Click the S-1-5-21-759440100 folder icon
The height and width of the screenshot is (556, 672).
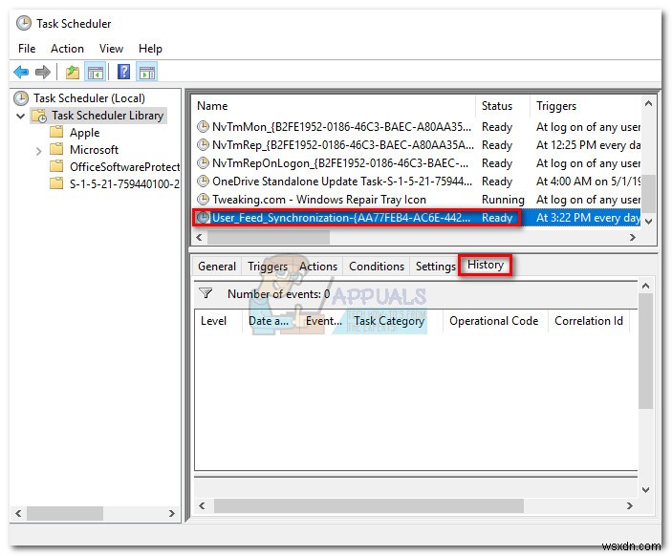point(56,183)
